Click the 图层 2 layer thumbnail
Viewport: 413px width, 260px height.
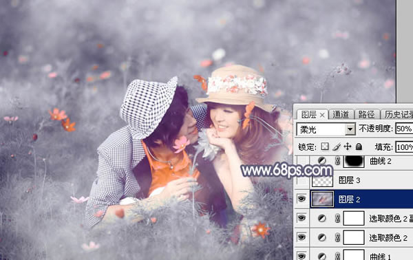tap(322, 199)
